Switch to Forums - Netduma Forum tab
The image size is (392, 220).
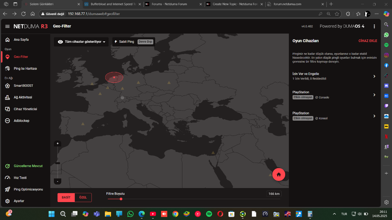[x=169, y=4]
